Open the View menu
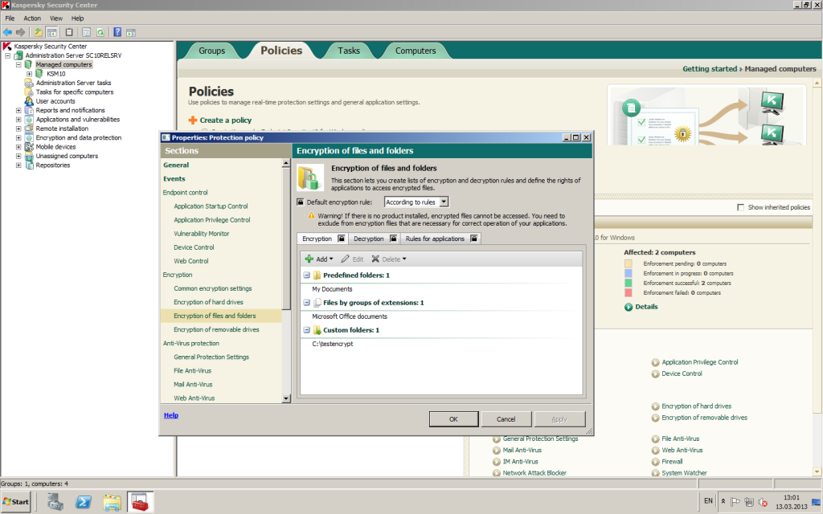 (x=56, y=18)
